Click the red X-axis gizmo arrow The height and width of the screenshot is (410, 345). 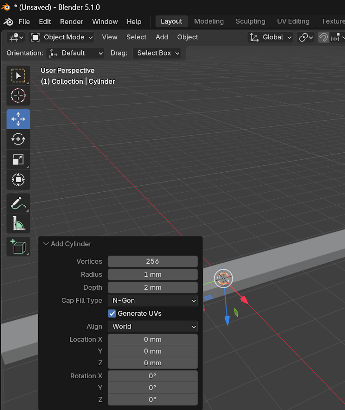[244, 300]
